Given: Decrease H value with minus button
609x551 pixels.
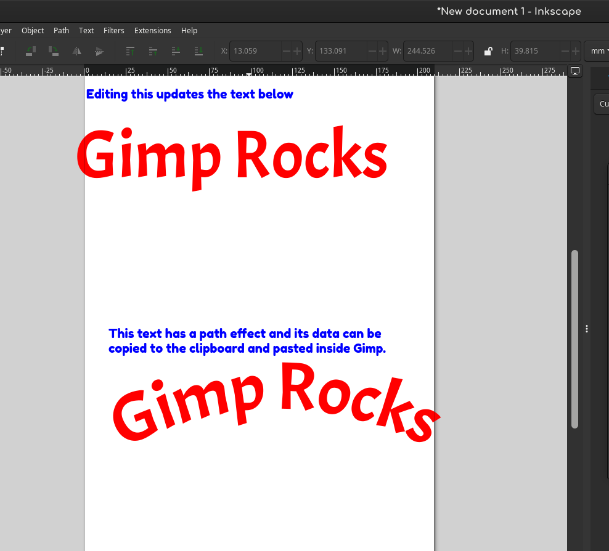Looking at the screenshot, I should pyautogui.click(x=565, y=51).
